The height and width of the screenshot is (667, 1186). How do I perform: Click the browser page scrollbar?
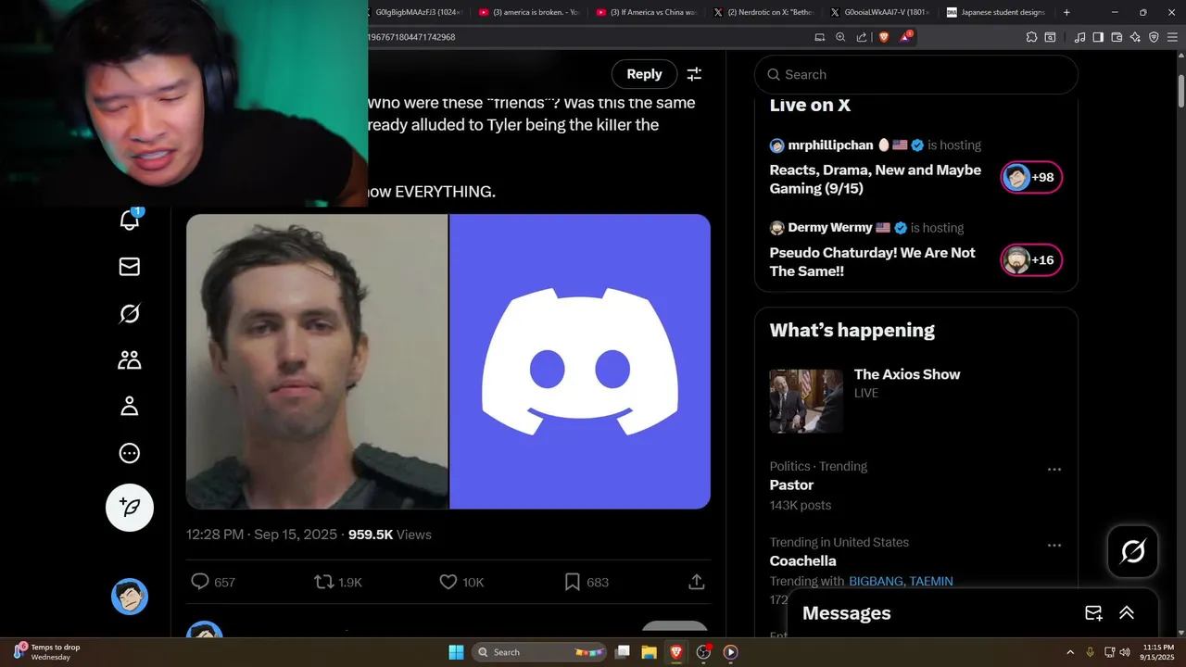coord(1181,91)
